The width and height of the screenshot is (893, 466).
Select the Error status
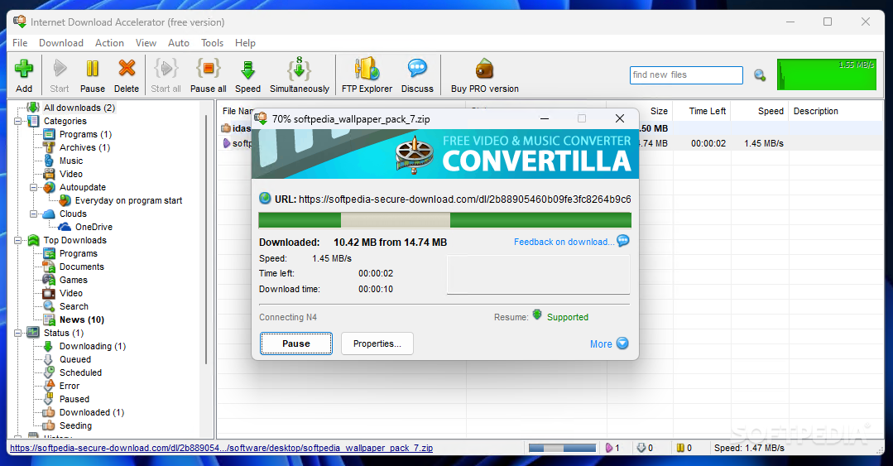70,386
